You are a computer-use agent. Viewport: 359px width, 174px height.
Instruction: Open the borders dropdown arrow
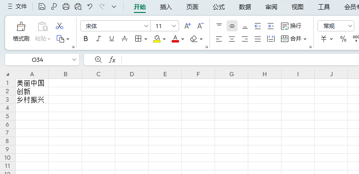146,39
